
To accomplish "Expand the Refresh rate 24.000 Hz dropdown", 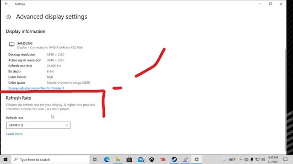I will [x=38, y=125].
